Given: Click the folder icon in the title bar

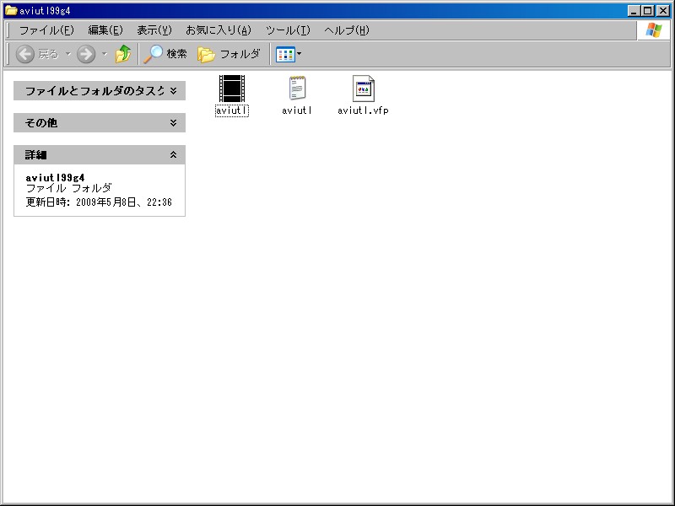Looking at the screenshot, I should click(11, 10).
